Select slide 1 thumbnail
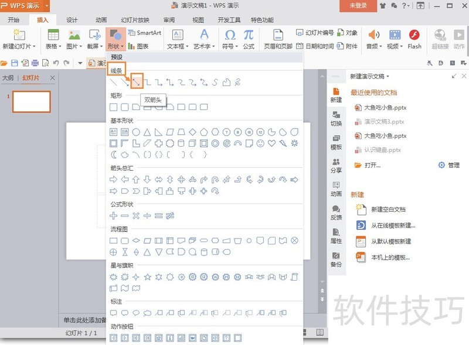 click(x=32, y=102)
